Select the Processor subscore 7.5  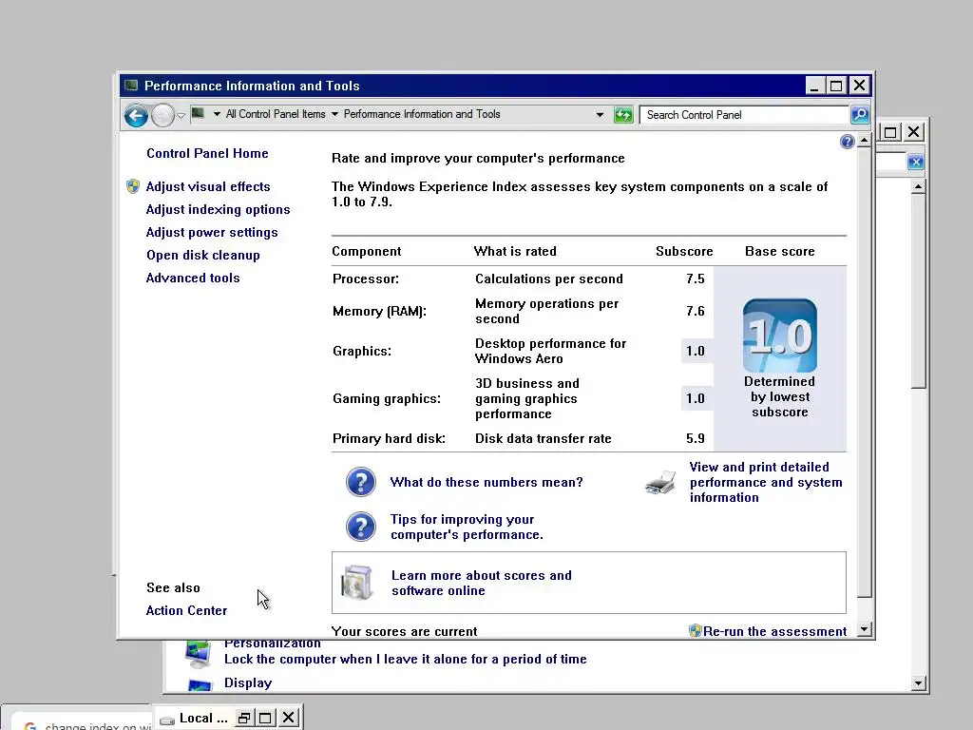[695, 279]
